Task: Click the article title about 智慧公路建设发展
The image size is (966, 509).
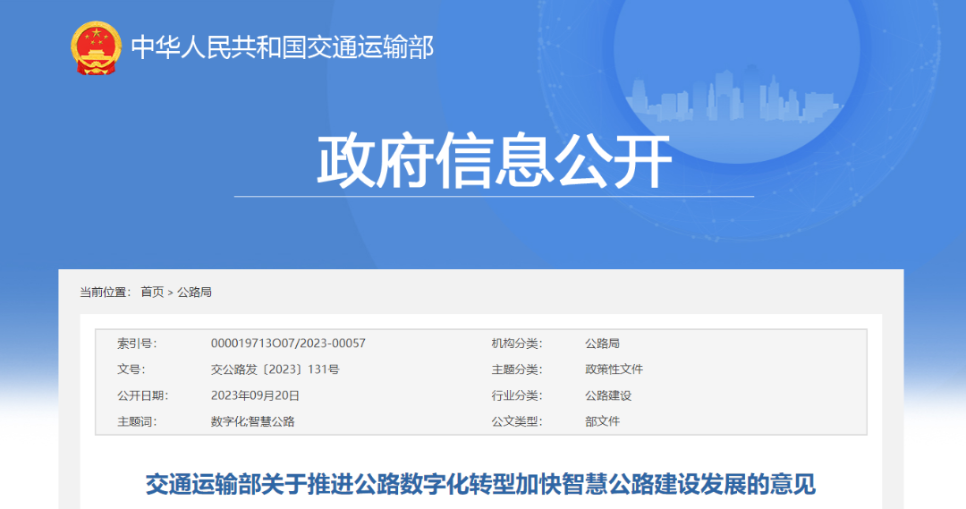Action: click(481, 485)
